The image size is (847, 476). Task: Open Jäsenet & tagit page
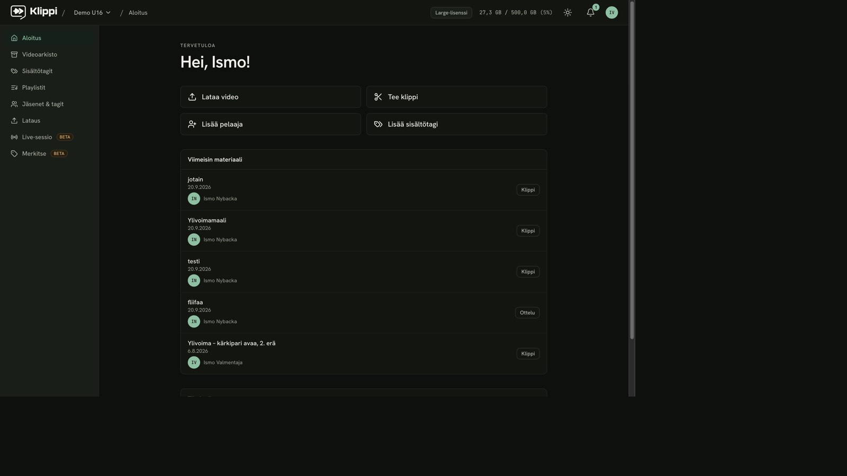click(49, 104)
